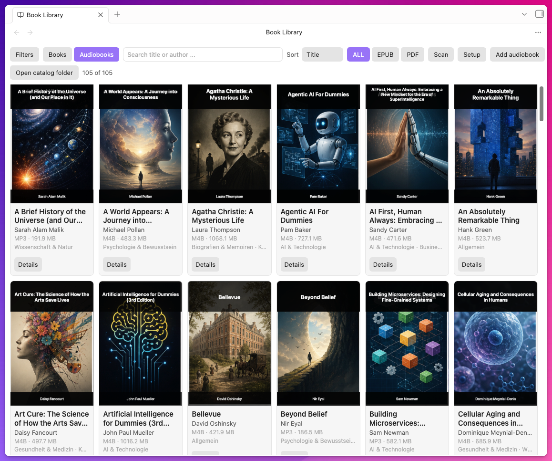Click 'MP3 · 191.9 MB' file info
Screen dimensions: 552x461
[x=35, y=239]
